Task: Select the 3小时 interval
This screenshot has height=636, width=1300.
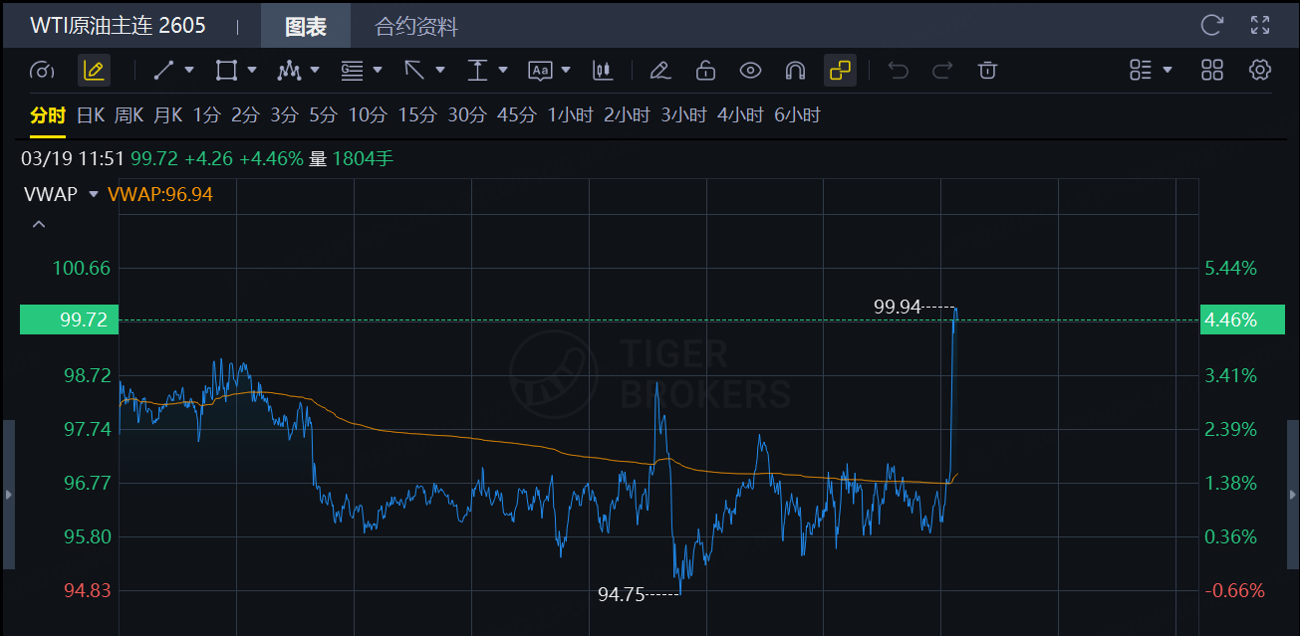Action: [683, 115]
